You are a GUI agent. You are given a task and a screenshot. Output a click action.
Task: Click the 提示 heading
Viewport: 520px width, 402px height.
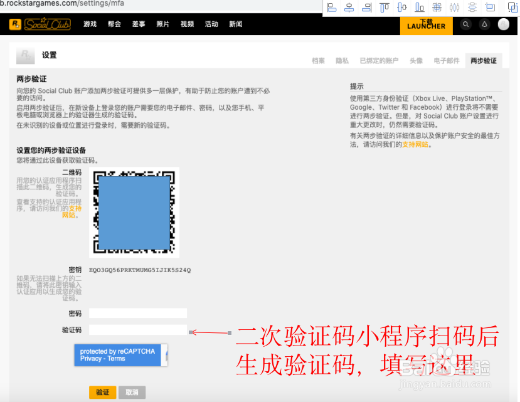click(x=357, y=87)
